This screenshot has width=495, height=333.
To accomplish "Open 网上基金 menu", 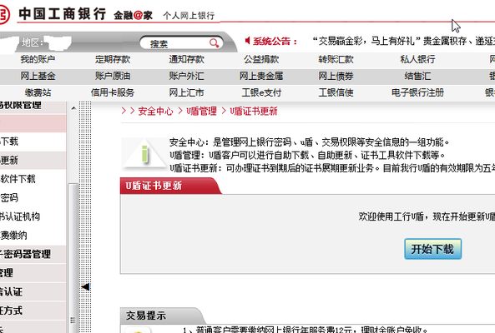I will (38, 76).
